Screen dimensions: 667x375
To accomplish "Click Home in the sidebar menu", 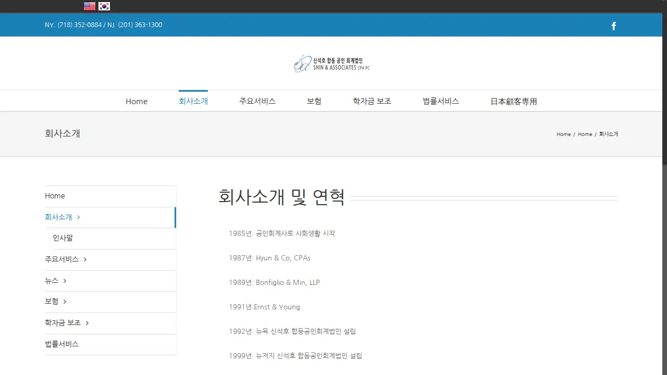I will [110, 196].
